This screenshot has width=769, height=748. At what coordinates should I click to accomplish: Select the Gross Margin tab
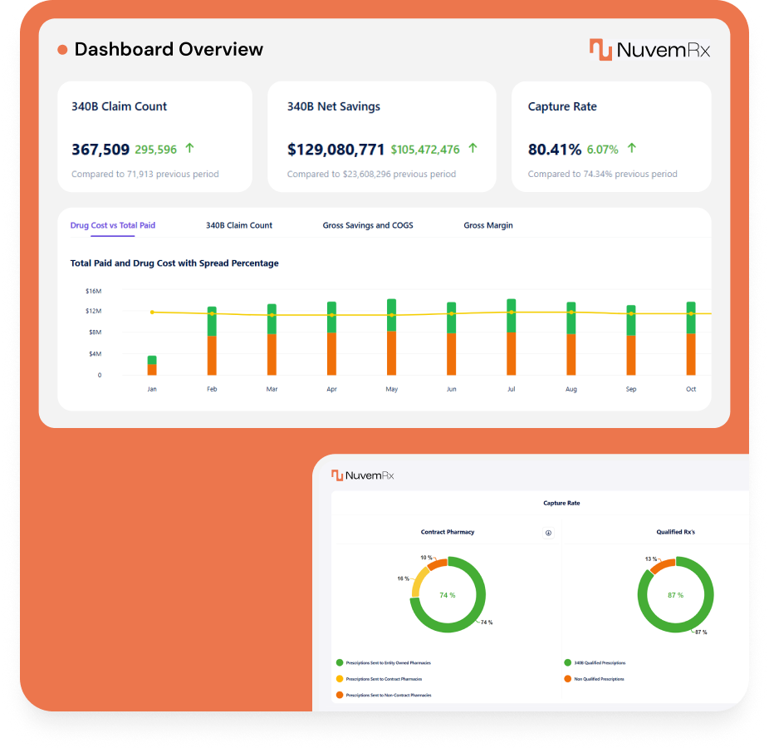point(488,225)
